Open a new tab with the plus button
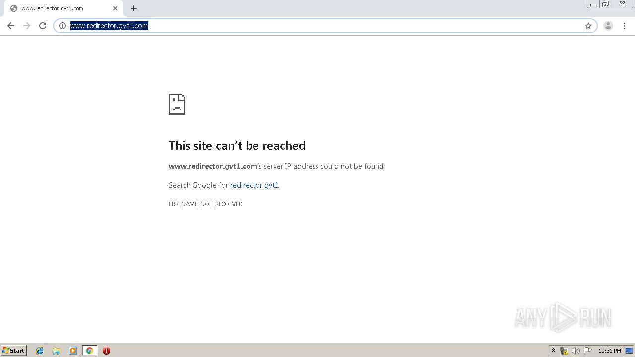This screenshot has height=357, width=635. pyautogui.click(x=133, y=8)
